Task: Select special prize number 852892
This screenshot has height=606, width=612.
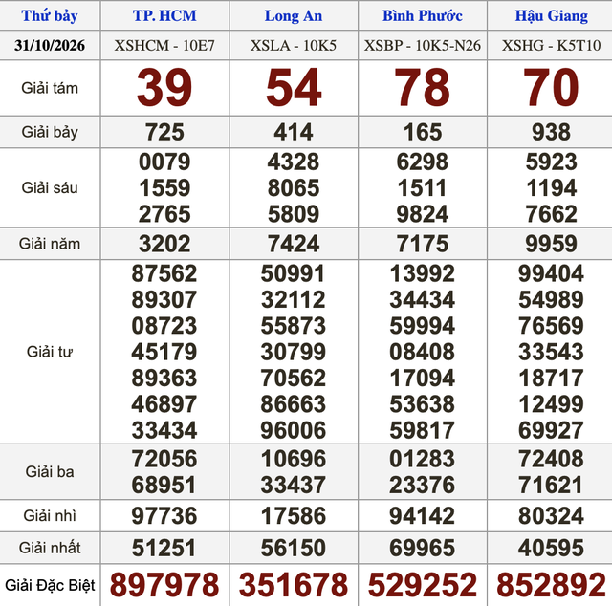Action: click(x=551, y=585)
